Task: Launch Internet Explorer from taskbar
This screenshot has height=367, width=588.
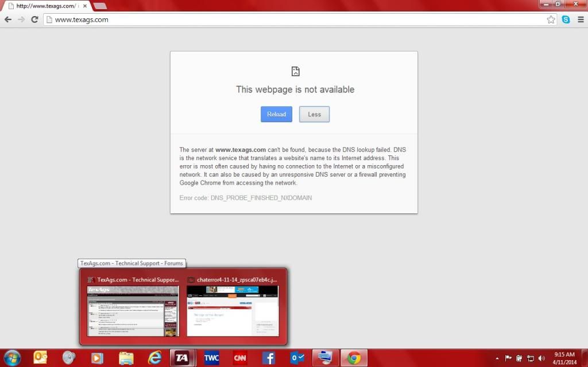Action: pyautogui.click(x=154, y=358)
